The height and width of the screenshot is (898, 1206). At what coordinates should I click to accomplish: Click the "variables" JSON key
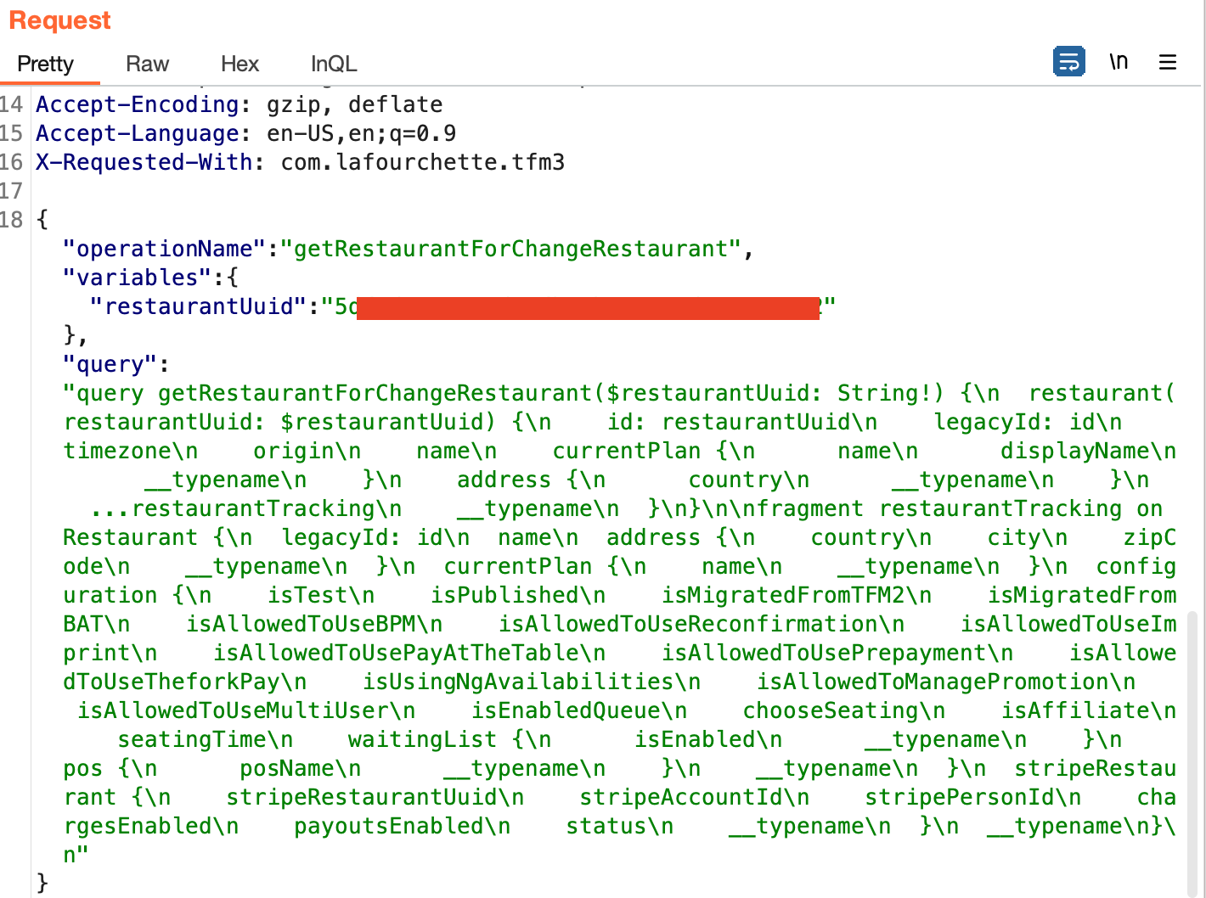click(x=138, y=278)
